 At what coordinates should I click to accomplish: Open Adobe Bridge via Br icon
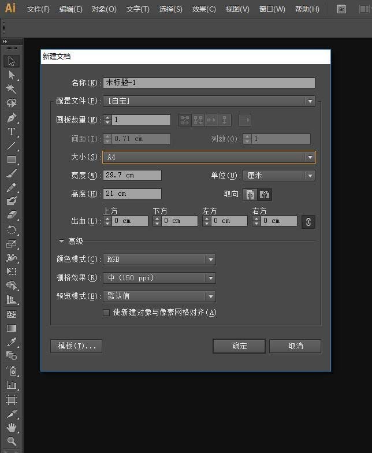341,9
